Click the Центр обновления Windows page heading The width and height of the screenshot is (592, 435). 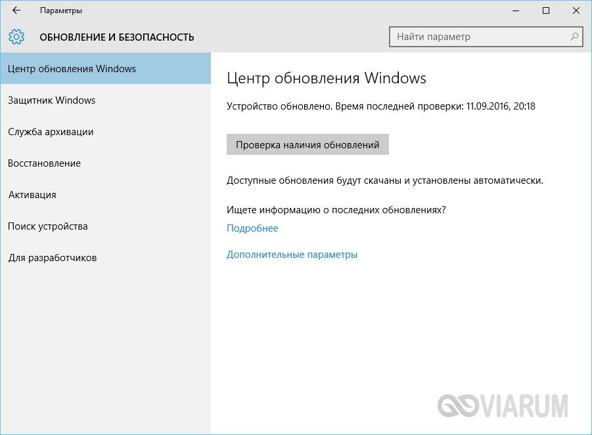tap(327, 79)
